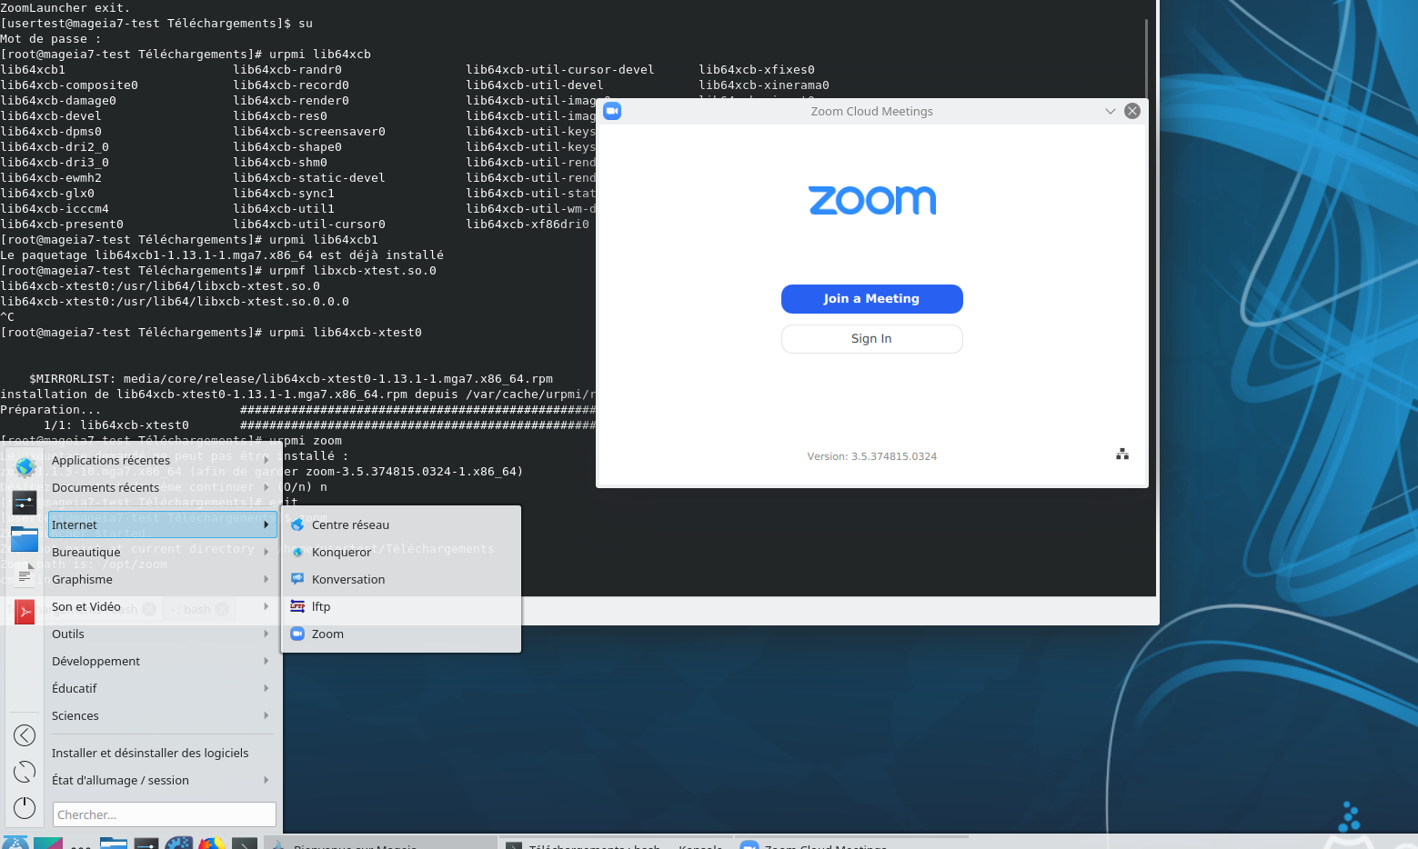Viewport: 1418px width, 849px height.
Task: Expand Outils category arrow
Action: coord(267,634)
